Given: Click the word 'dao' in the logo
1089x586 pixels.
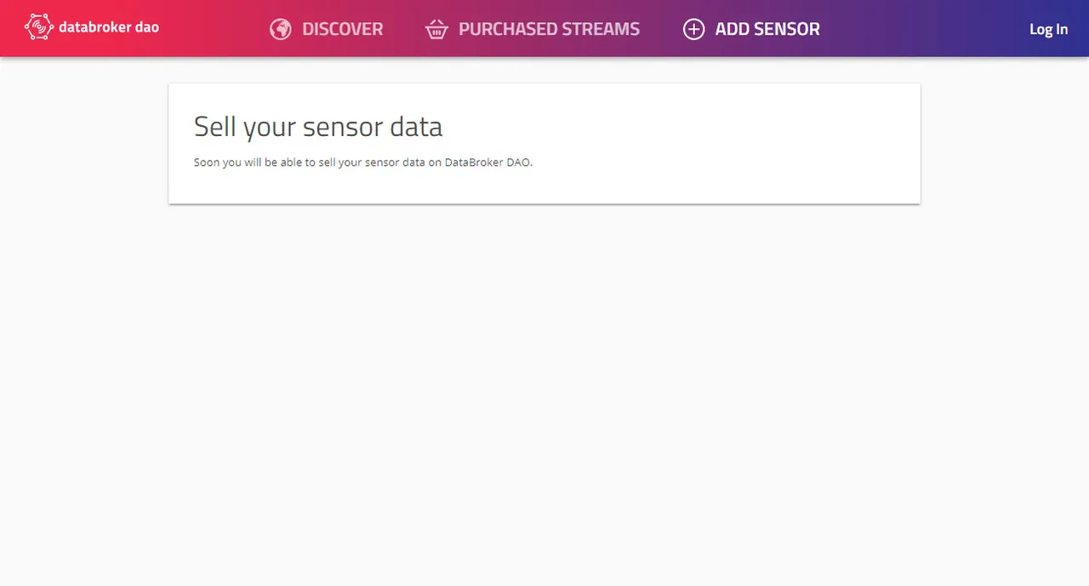Looking at the screenshot, I should point(147,27).
